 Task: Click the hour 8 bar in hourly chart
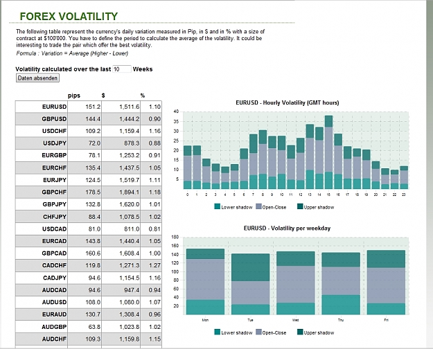[263, 159]
